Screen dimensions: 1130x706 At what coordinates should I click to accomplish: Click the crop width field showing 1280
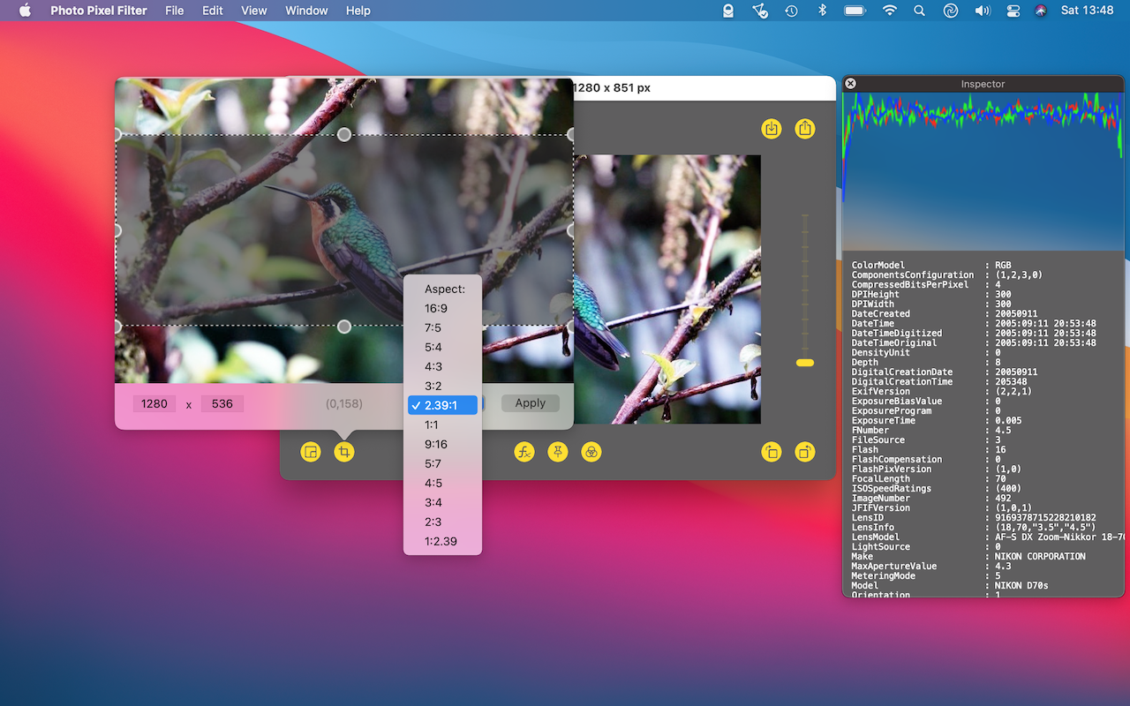point(154,403)
